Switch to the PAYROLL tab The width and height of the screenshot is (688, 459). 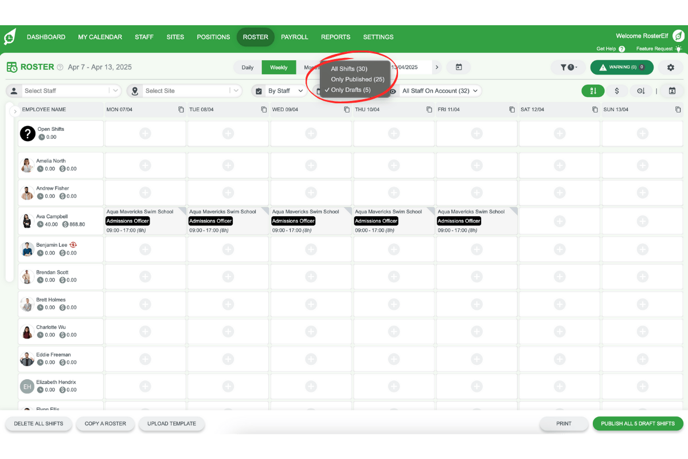[294, 37]
